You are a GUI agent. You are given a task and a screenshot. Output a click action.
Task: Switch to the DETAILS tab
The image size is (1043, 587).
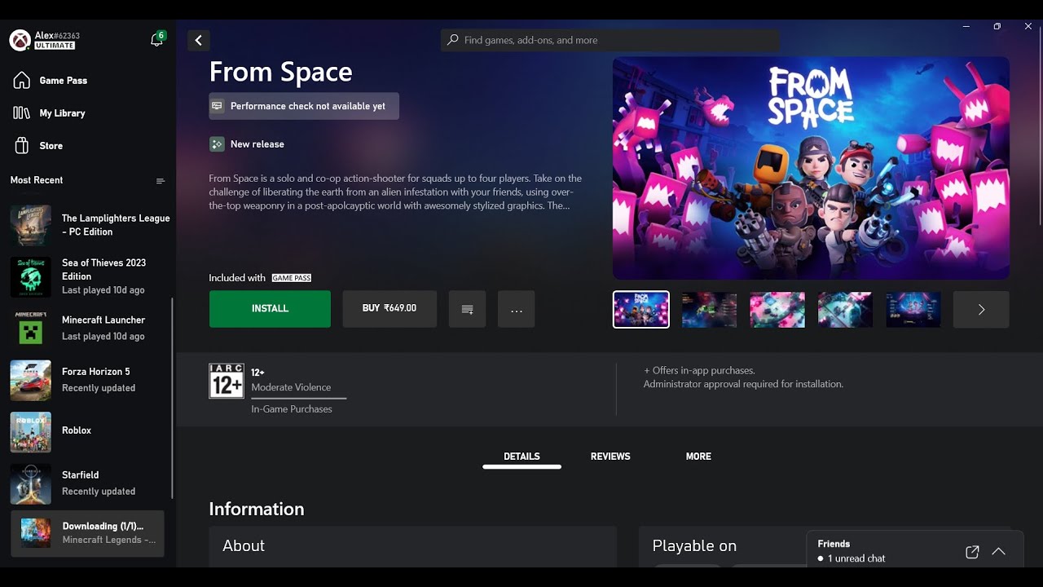click(x=521, y=457)
